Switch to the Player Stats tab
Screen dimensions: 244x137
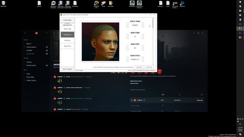coord(67,29)
